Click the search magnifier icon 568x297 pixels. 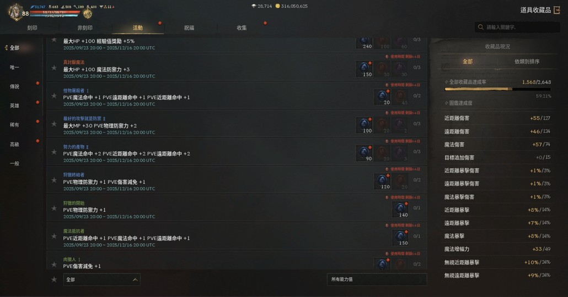tap(481, 27)
